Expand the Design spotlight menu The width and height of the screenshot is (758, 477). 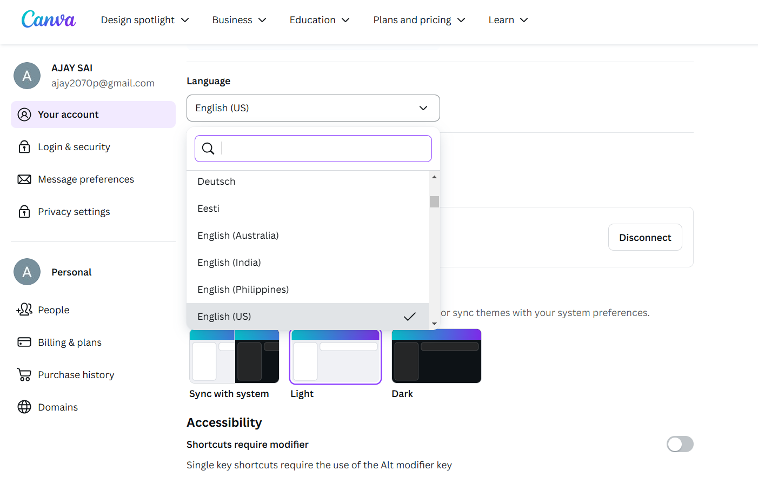(145, 20)
